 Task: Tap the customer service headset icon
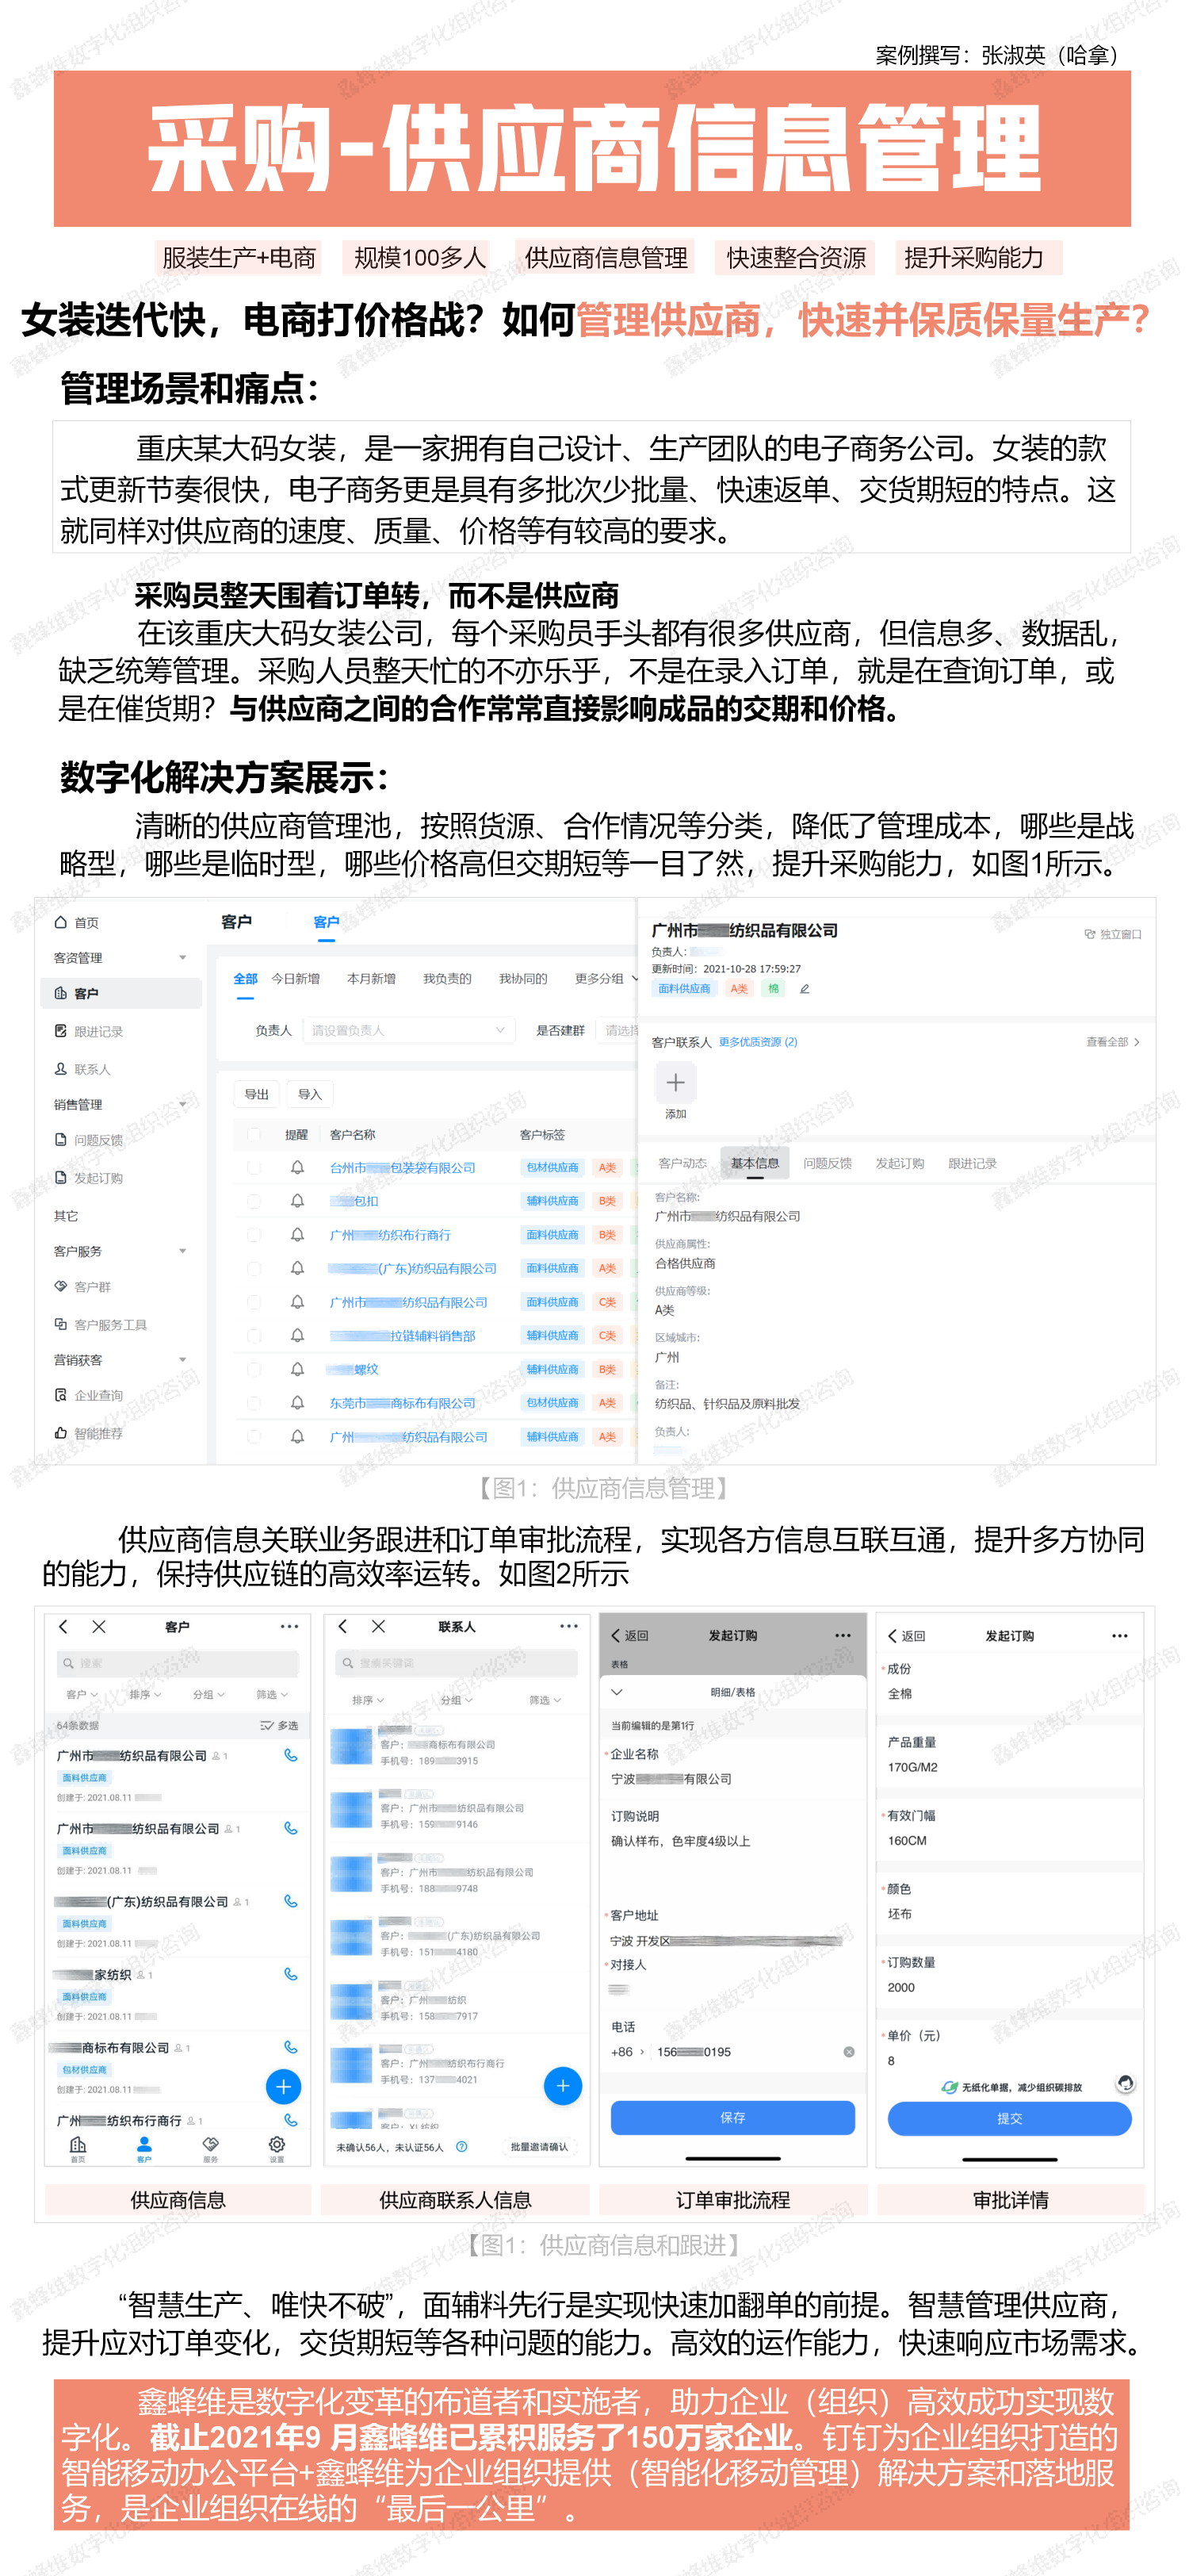tap(1125, 2082)
